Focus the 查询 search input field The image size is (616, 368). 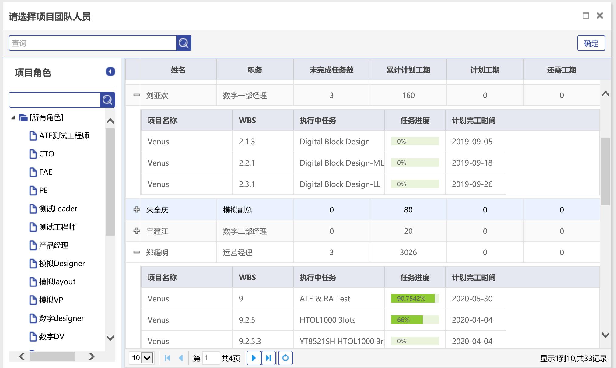pyautogui.click(x=93, y=43)
